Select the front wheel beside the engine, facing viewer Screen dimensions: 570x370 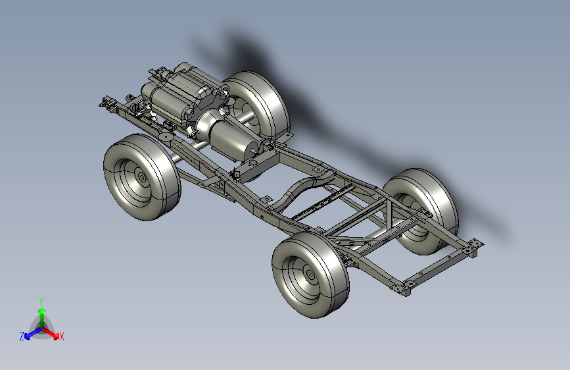(x=142, y=177)
